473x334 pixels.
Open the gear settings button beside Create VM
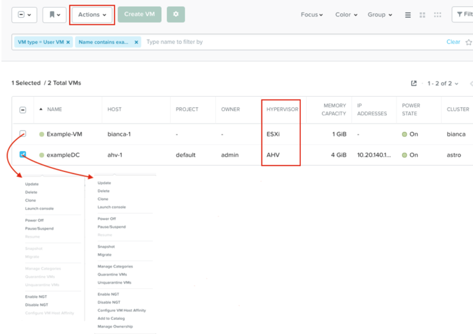tap(176, 14)
